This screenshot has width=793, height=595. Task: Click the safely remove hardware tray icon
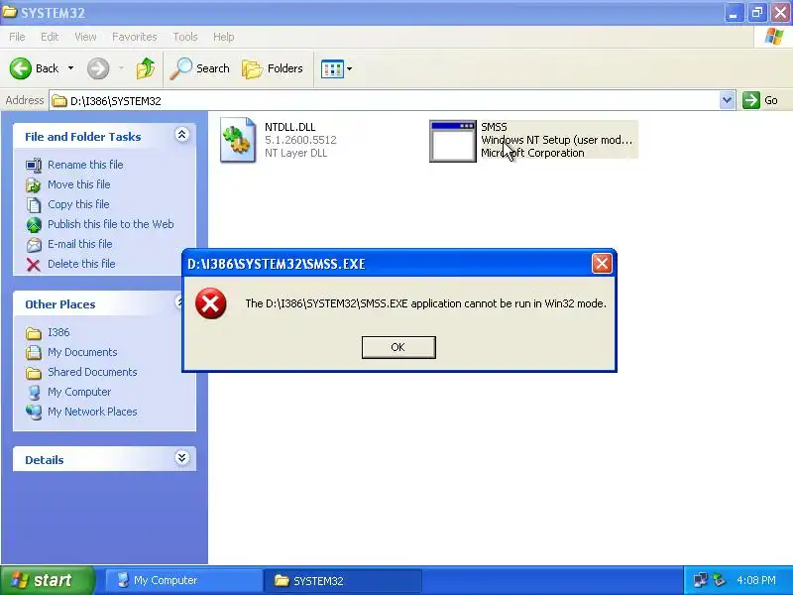[720, 580]
